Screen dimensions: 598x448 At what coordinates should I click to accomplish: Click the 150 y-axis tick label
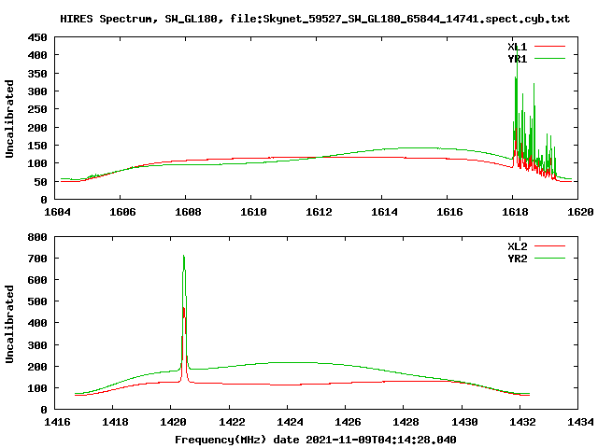pyautogui.click(x=37, y=146)
